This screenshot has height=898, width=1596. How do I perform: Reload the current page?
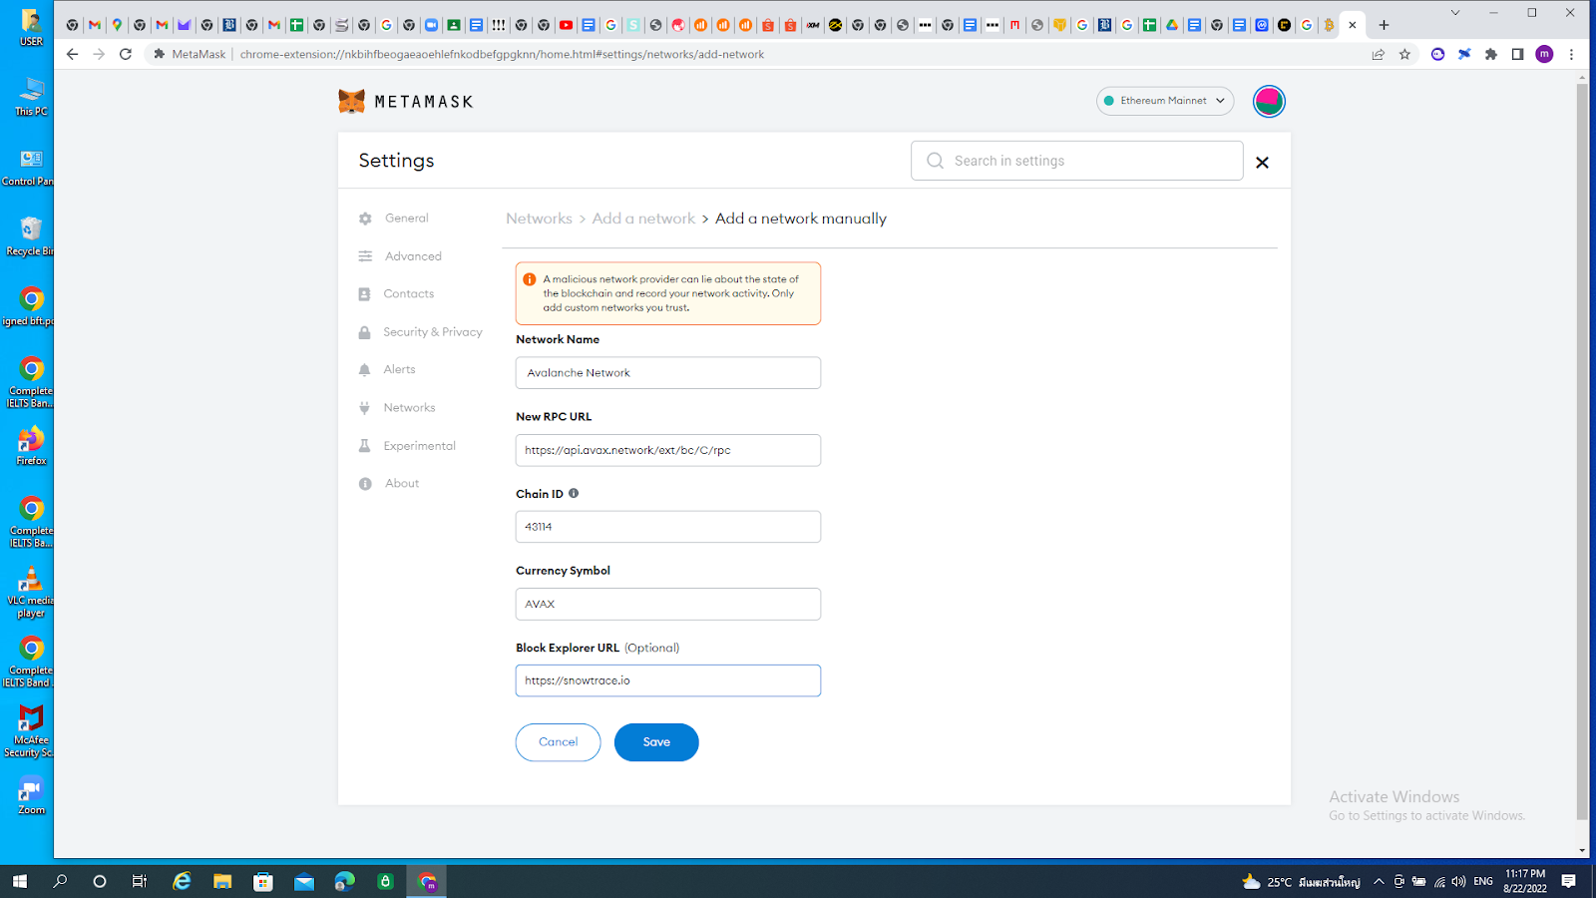click(x=126, y=54)
